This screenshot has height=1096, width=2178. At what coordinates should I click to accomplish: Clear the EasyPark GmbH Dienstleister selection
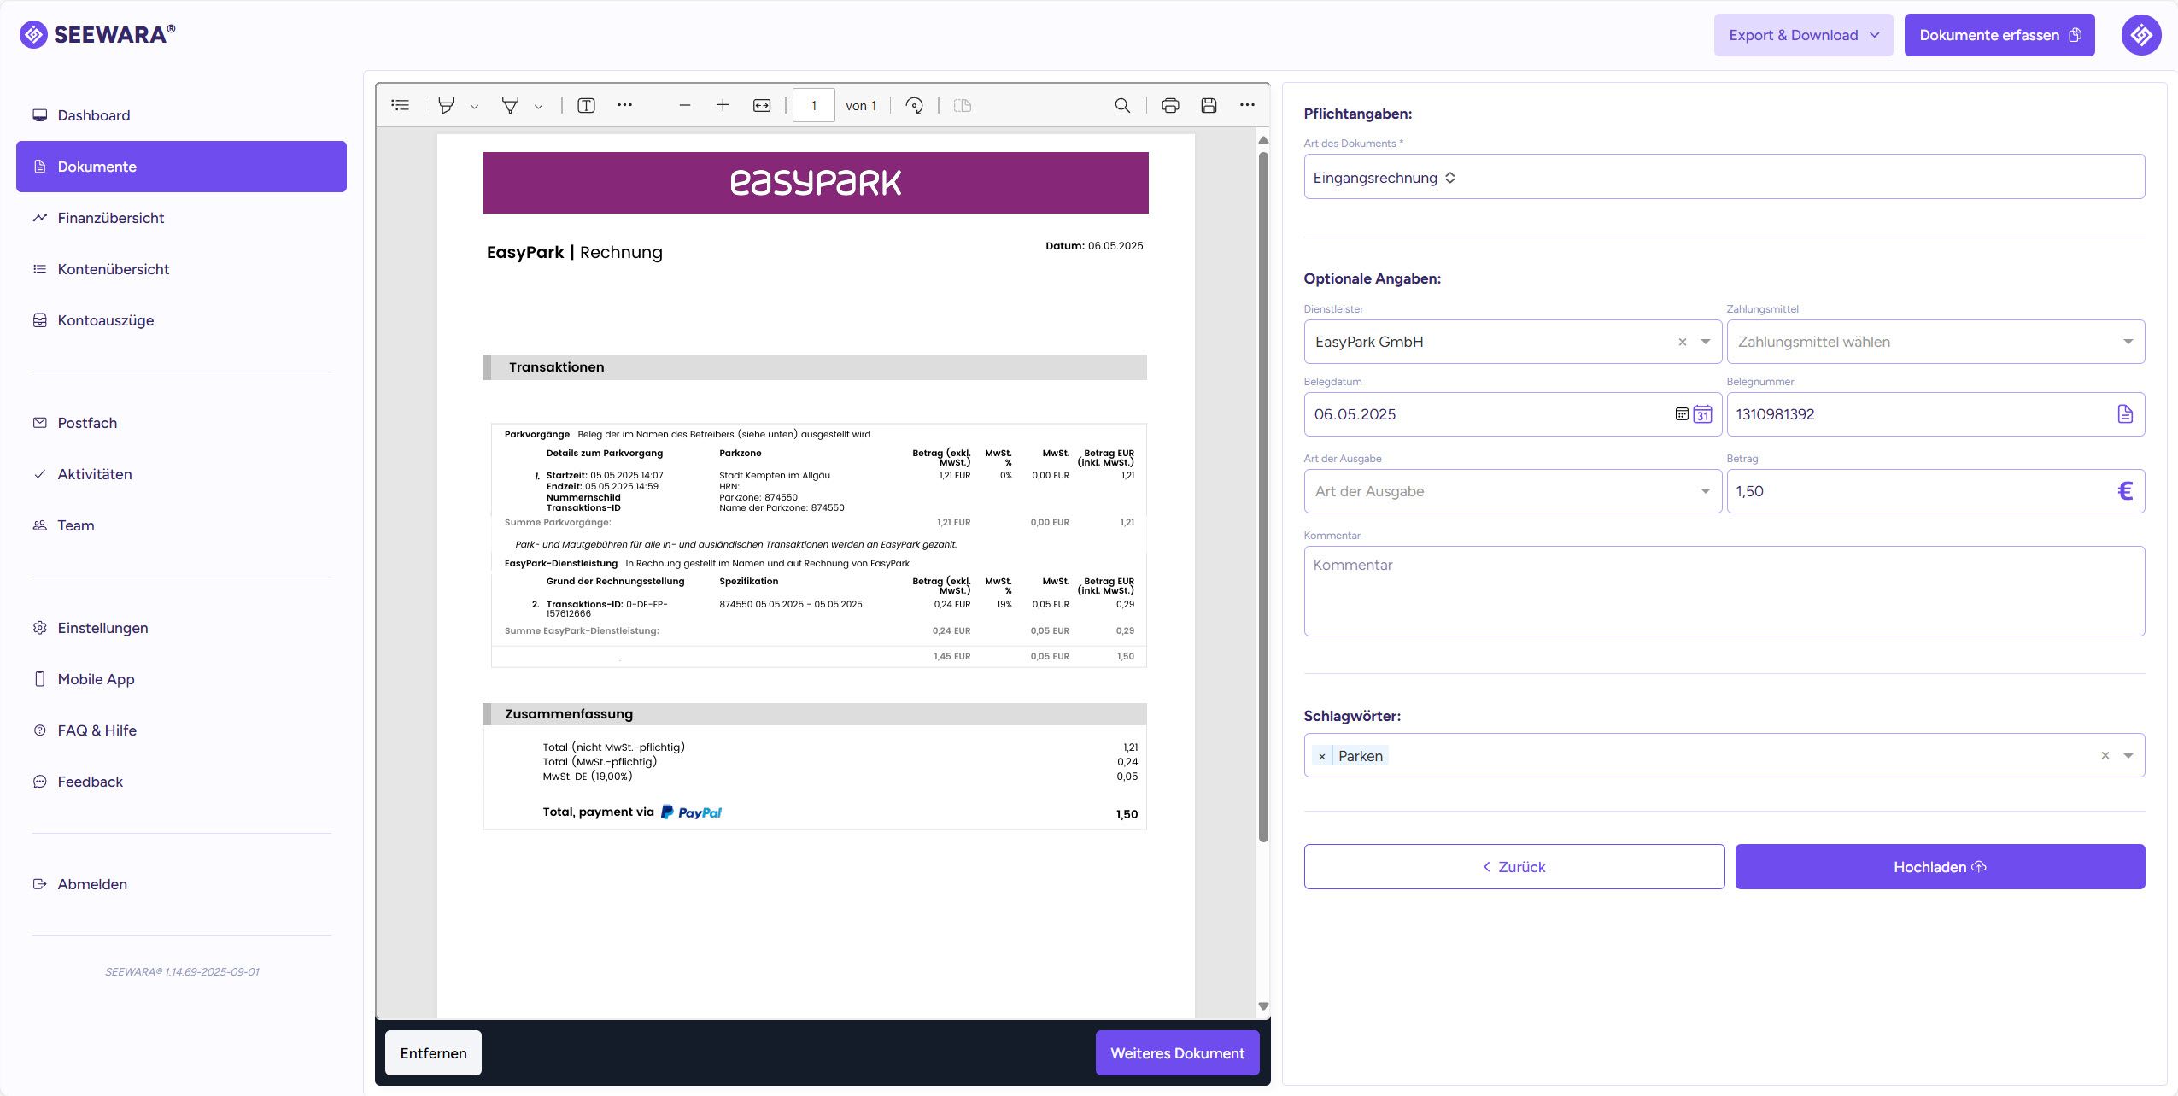(x=1683, y=342)
